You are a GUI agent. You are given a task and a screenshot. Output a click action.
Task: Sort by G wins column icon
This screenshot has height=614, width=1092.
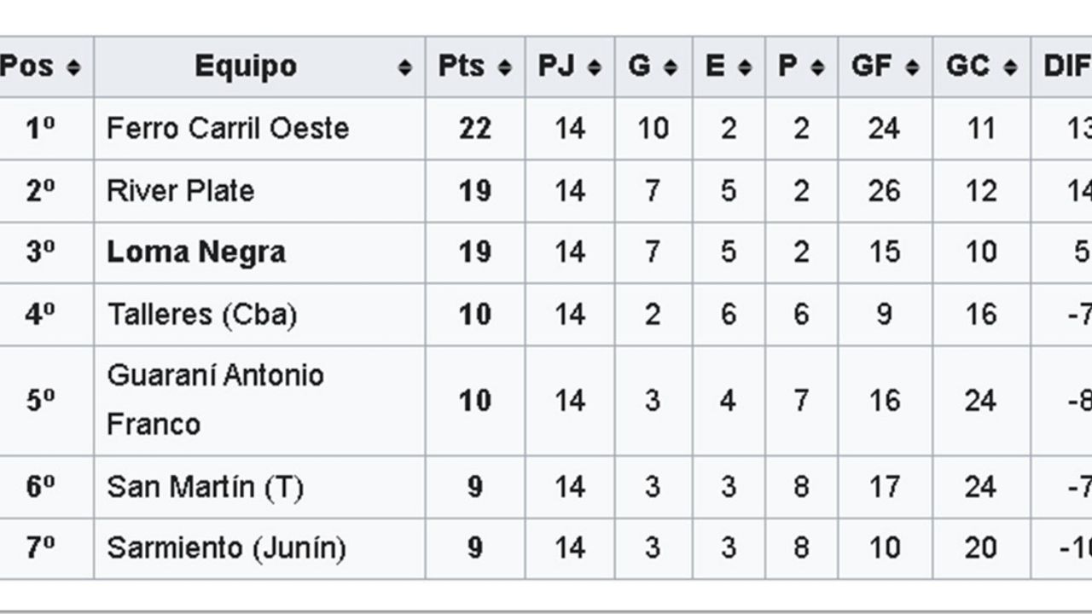(x=671, y=67)
